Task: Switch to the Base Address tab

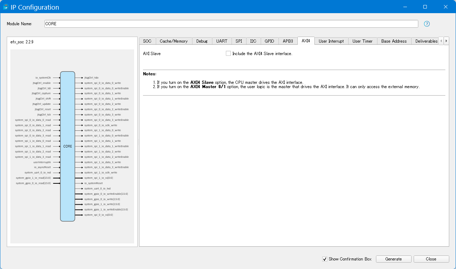Action: [394, 41]
